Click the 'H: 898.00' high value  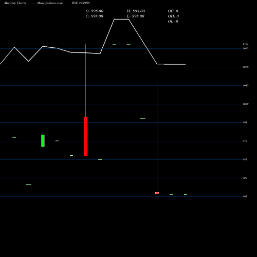[136, 11]
